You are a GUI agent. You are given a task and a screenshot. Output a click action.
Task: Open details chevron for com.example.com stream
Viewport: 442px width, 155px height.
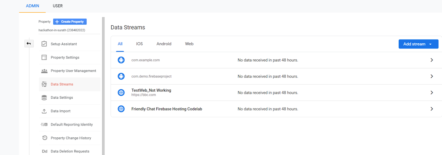coord(432,60)
